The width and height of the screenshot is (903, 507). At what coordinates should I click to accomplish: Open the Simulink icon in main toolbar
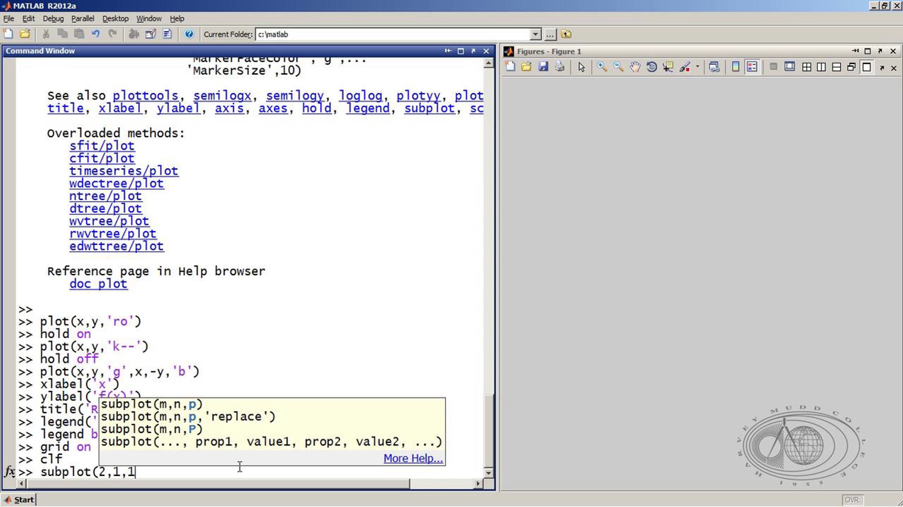(134, 34)
